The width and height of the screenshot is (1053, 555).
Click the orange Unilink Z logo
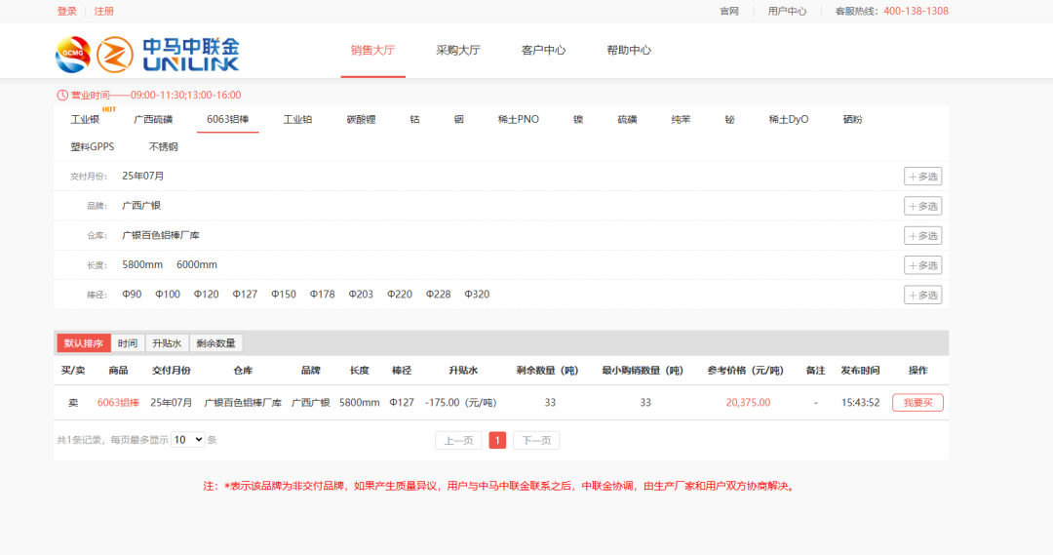(x=115, y=54)
